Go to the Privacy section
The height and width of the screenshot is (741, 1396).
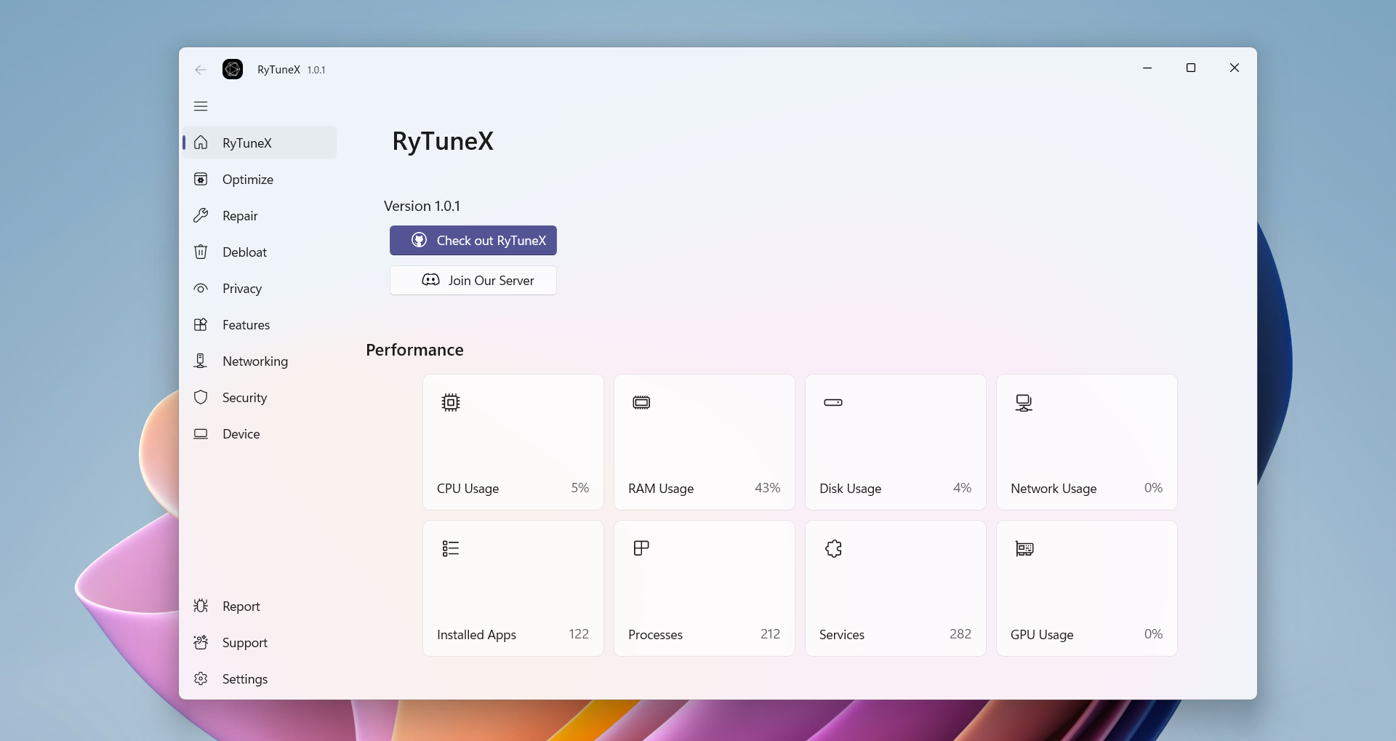[x=241, y=289]
